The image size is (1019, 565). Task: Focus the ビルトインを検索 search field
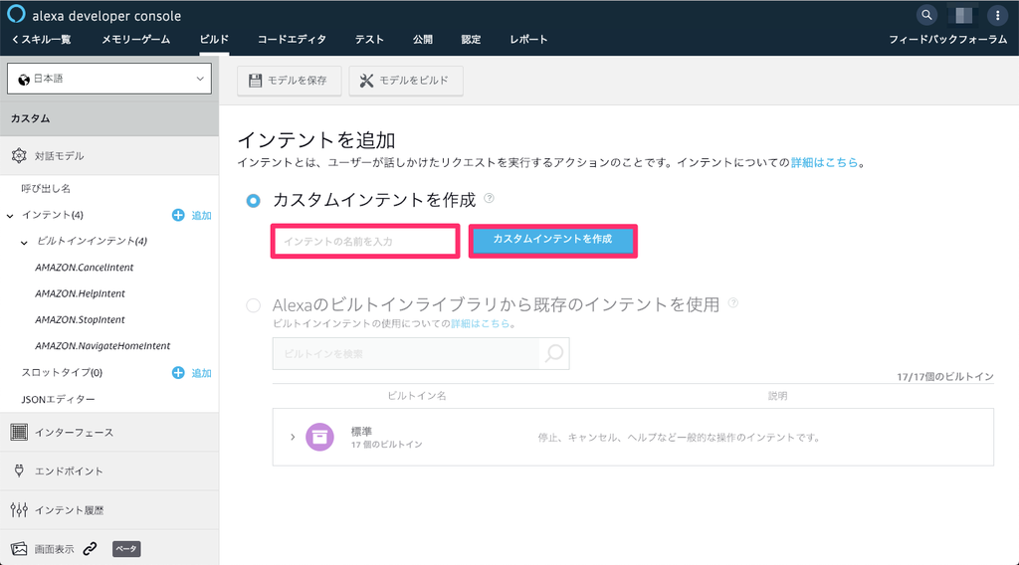406,354
